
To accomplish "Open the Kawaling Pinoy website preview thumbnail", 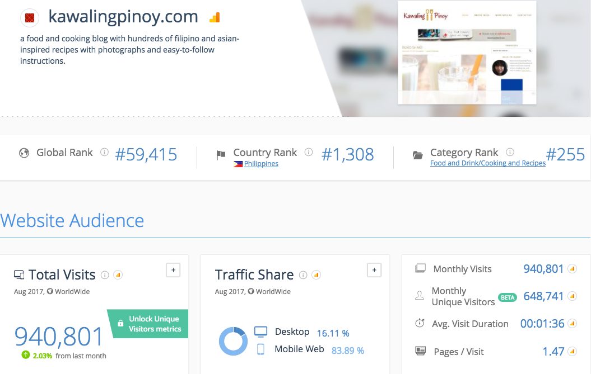I will [467, 53].
